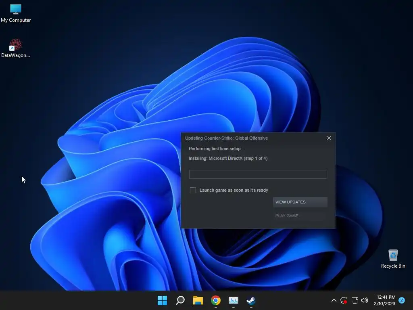Click the Updating Counter-Strike: Global Offensive title

click(227, 138)
